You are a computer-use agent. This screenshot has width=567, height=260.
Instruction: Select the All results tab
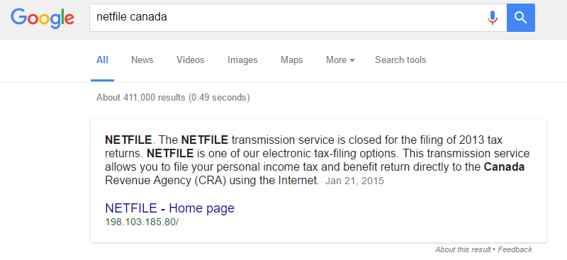point(102,60)
